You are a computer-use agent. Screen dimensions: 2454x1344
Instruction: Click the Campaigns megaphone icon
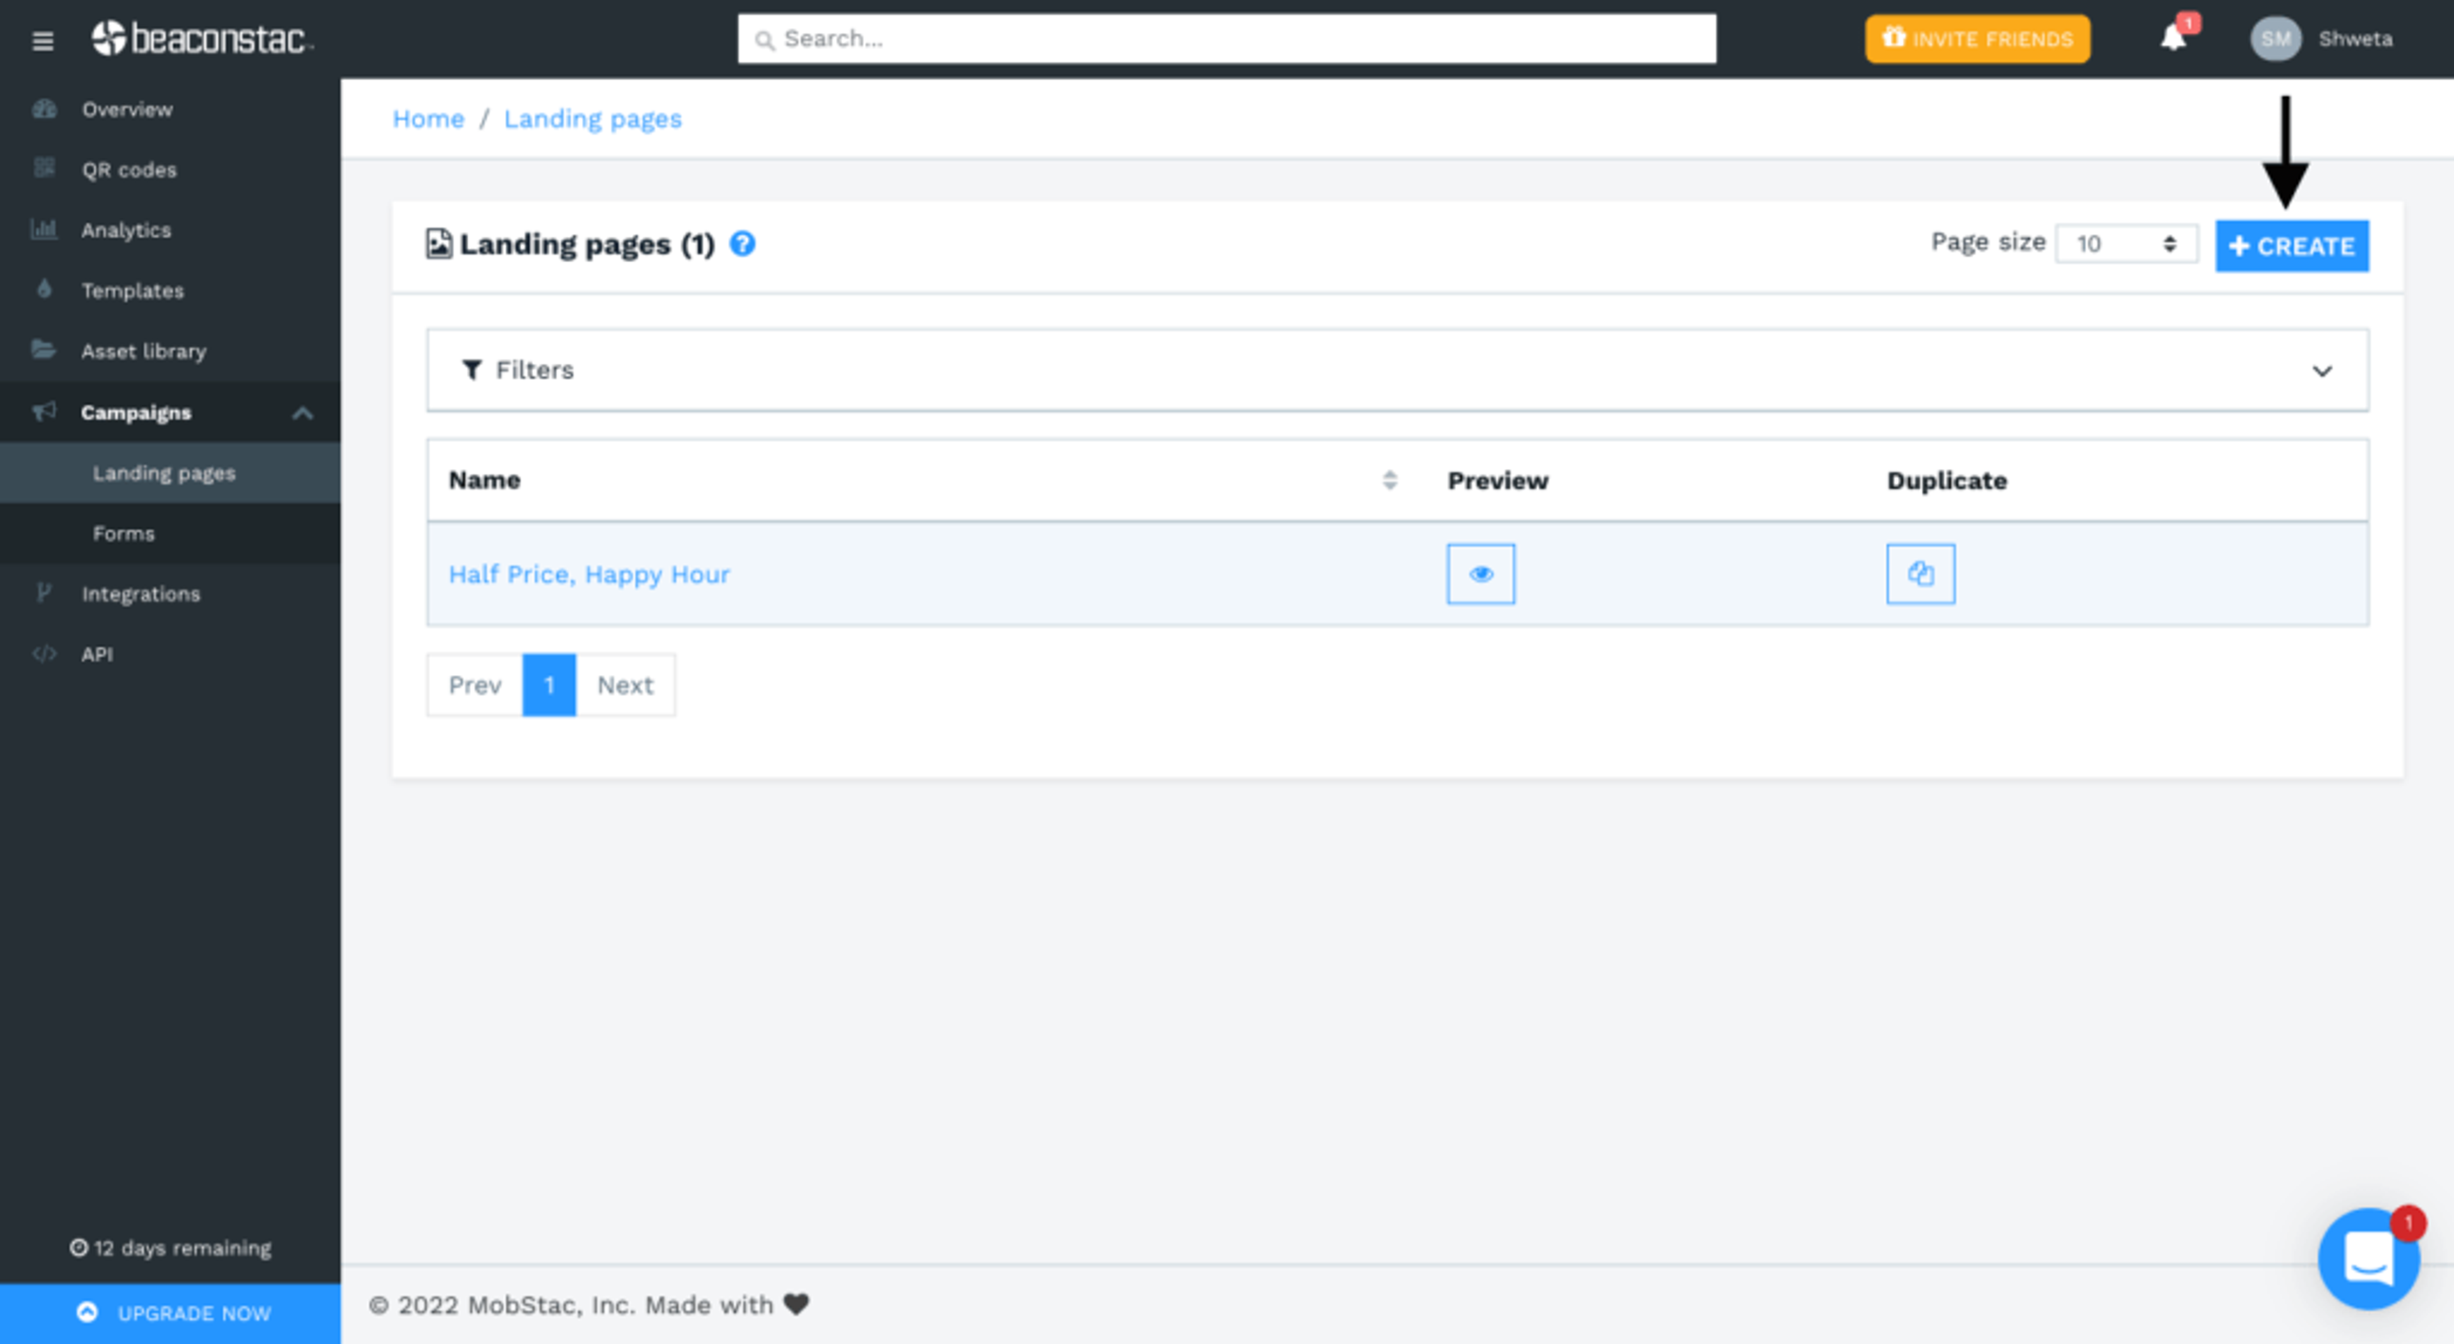pos(44,411)
